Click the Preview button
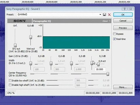The width and height of the screenshot is (140, 105). click(123, 28)
